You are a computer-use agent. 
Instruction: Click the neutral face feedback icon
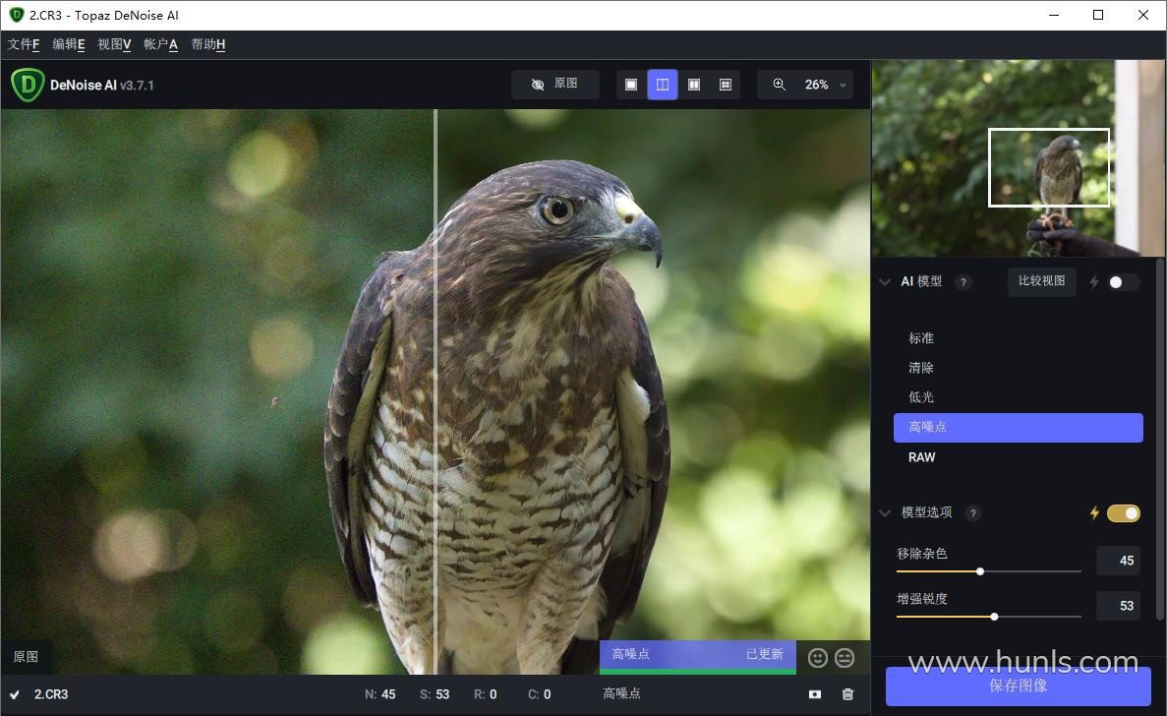(845, 657)
